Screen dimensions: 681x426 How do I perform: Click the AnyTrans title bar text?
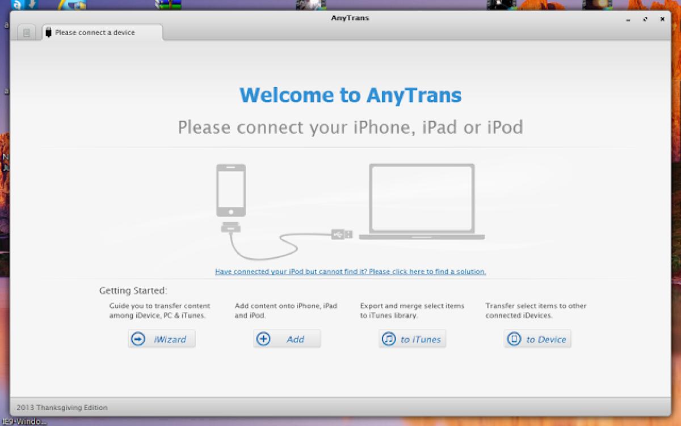350,18
